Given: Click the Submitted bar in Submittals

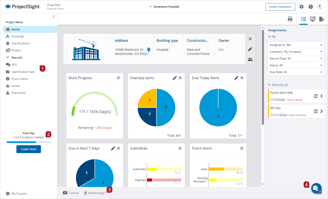Looking at the screenshot, I should coord(164,169).
